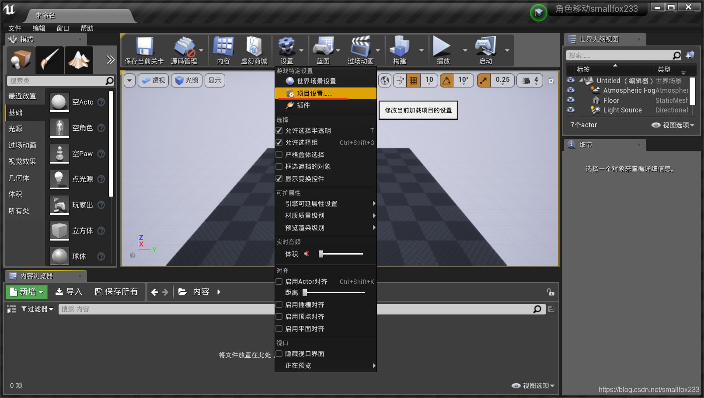
Task: Click the scale snap icon
Action: pyautogui.click(x=484, y=80)
